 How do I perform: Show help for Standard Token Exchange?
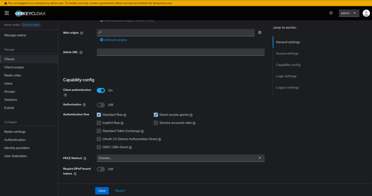[x=142, y=131]
